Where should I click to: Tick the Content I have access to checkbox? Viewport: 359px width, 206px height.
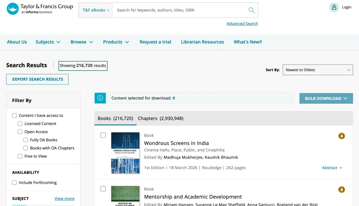[x=14, y=116]
